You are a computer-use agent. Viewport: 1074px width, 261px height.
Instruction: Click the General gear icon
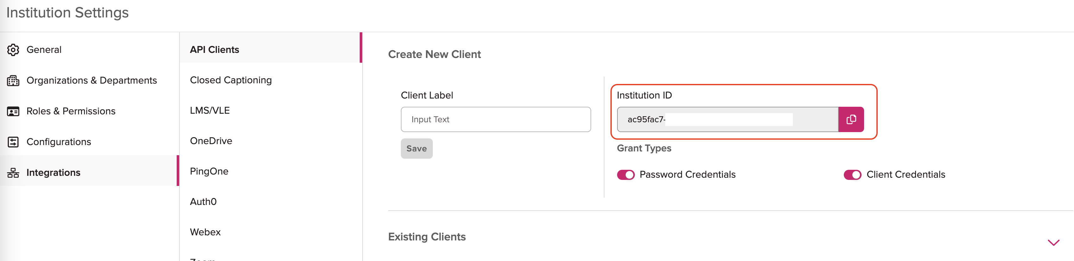13,50
